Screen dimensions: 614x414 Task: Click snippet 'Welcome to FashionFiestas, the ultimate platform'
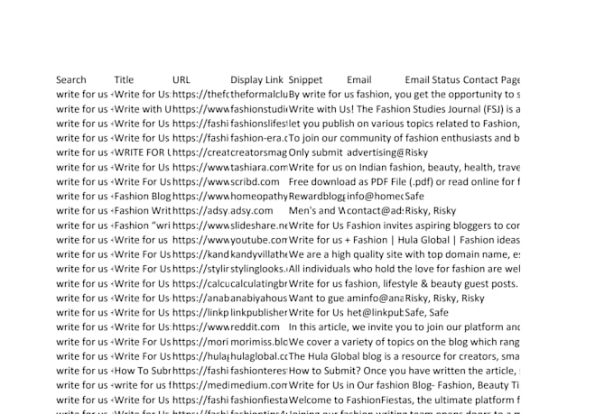(x=405, y=400)
